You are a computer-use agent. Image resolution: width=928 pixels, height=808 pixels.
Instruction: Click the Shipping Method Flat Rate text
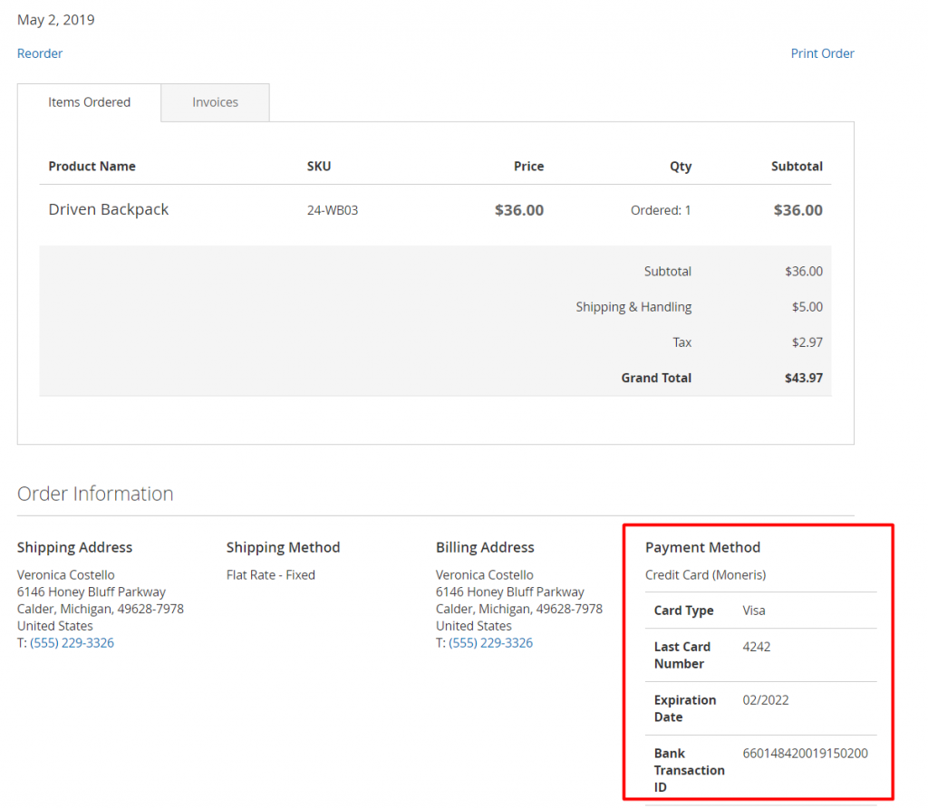point(271,574)
